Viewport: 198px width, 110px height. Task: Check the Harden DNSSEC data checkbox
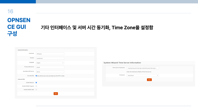pyautogui.click(x=36, y=90)
